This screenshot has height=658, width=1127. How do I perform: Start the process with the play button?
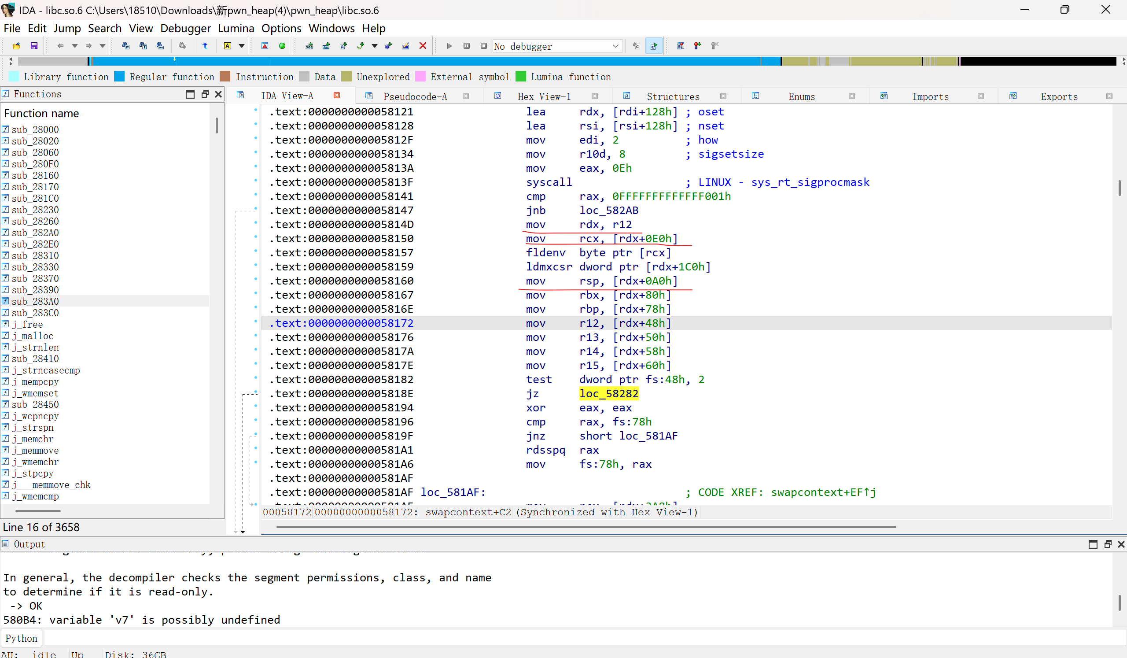449,46
